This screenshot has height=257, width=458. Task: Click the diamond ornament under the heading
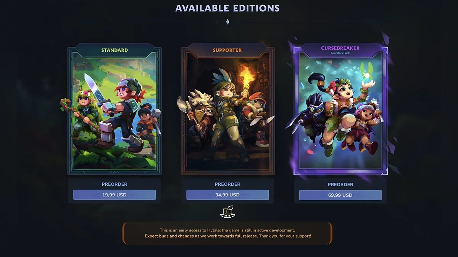pos(227,22)
